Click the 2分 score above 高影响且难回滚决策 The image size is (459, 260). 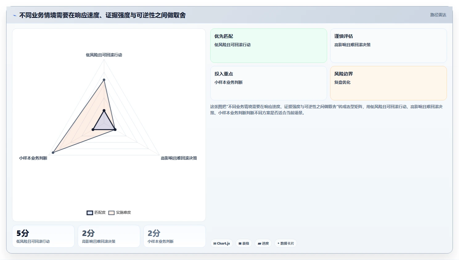88,233
